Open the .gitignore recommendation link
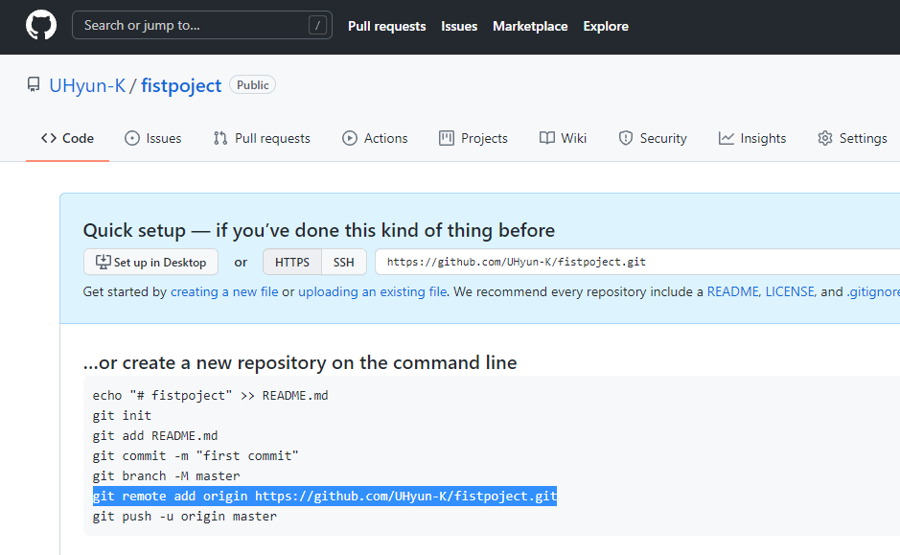 873,291
